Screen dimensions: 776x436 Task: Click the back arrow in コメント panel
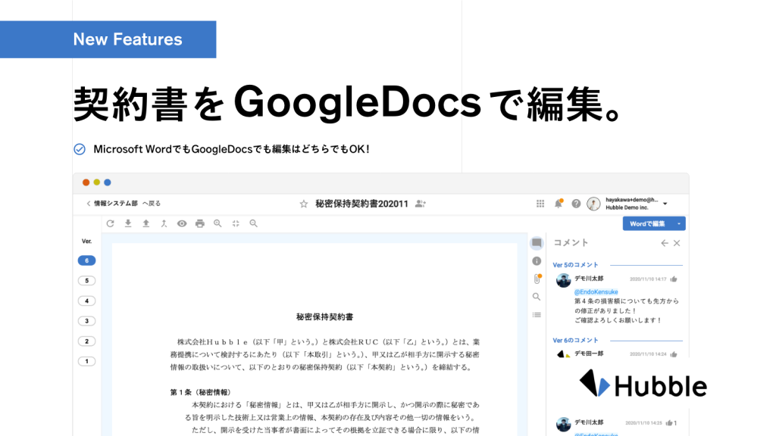665,243
